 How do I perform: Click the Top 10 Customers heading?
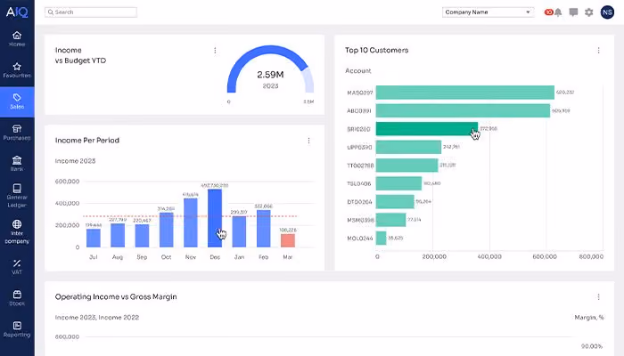(376, 51)
